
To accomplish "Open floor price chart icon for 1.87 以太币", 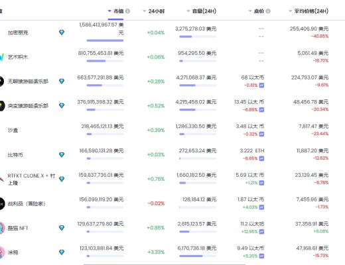I will coord(261,207).
